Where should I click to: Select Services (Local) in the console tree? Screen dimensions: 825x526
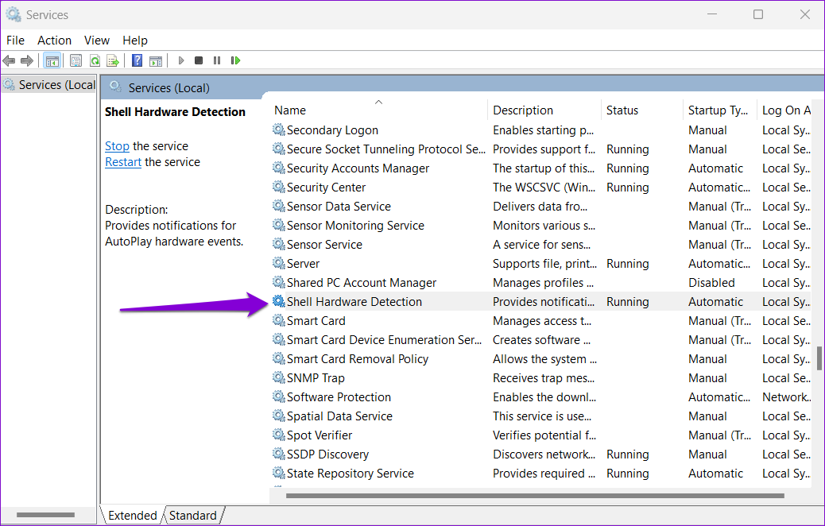(49, 85)
